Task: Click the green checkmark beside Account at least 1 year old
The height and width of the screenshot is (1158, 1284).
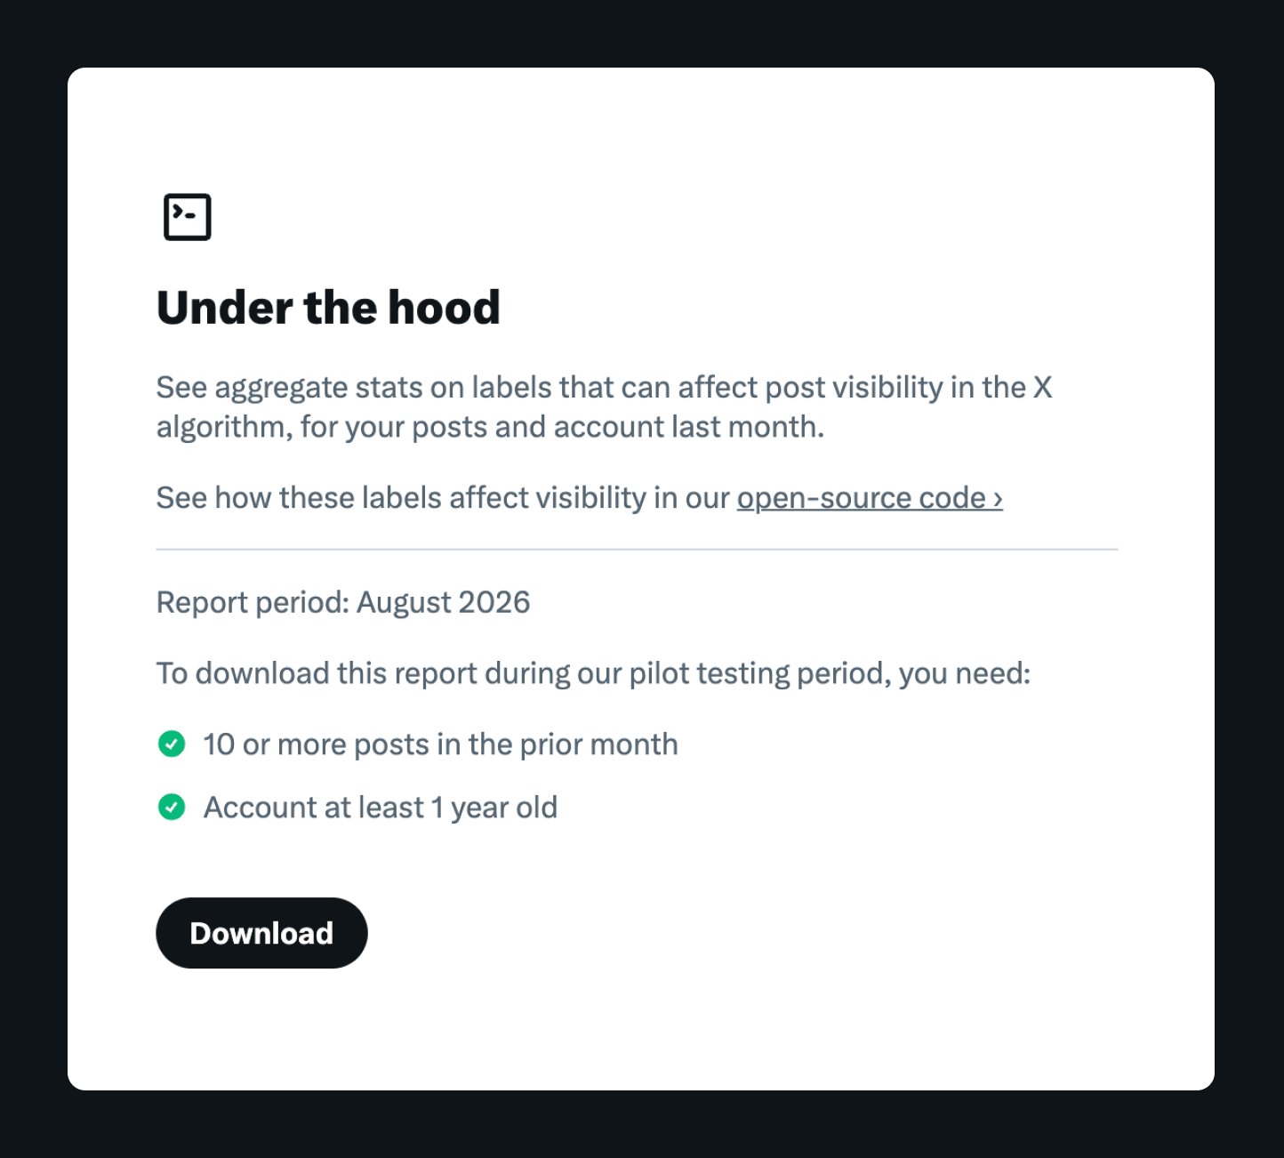Action: [172, 808]
